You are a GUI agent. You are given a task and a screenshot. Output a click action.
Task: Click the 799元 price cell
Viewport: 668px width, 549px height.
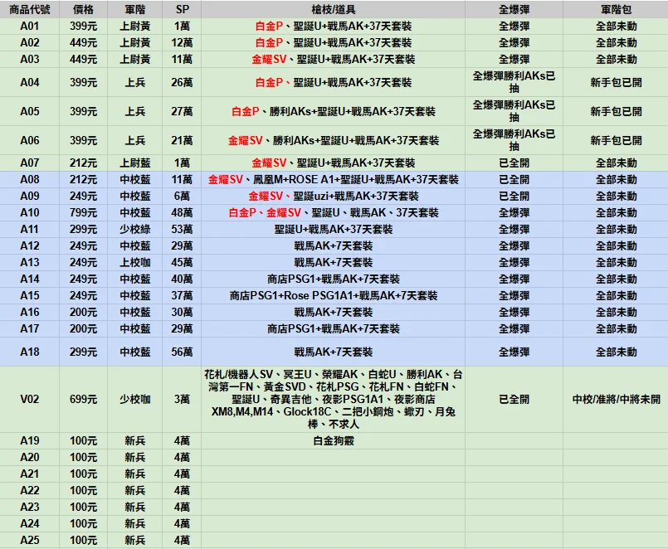pos(83,213)
